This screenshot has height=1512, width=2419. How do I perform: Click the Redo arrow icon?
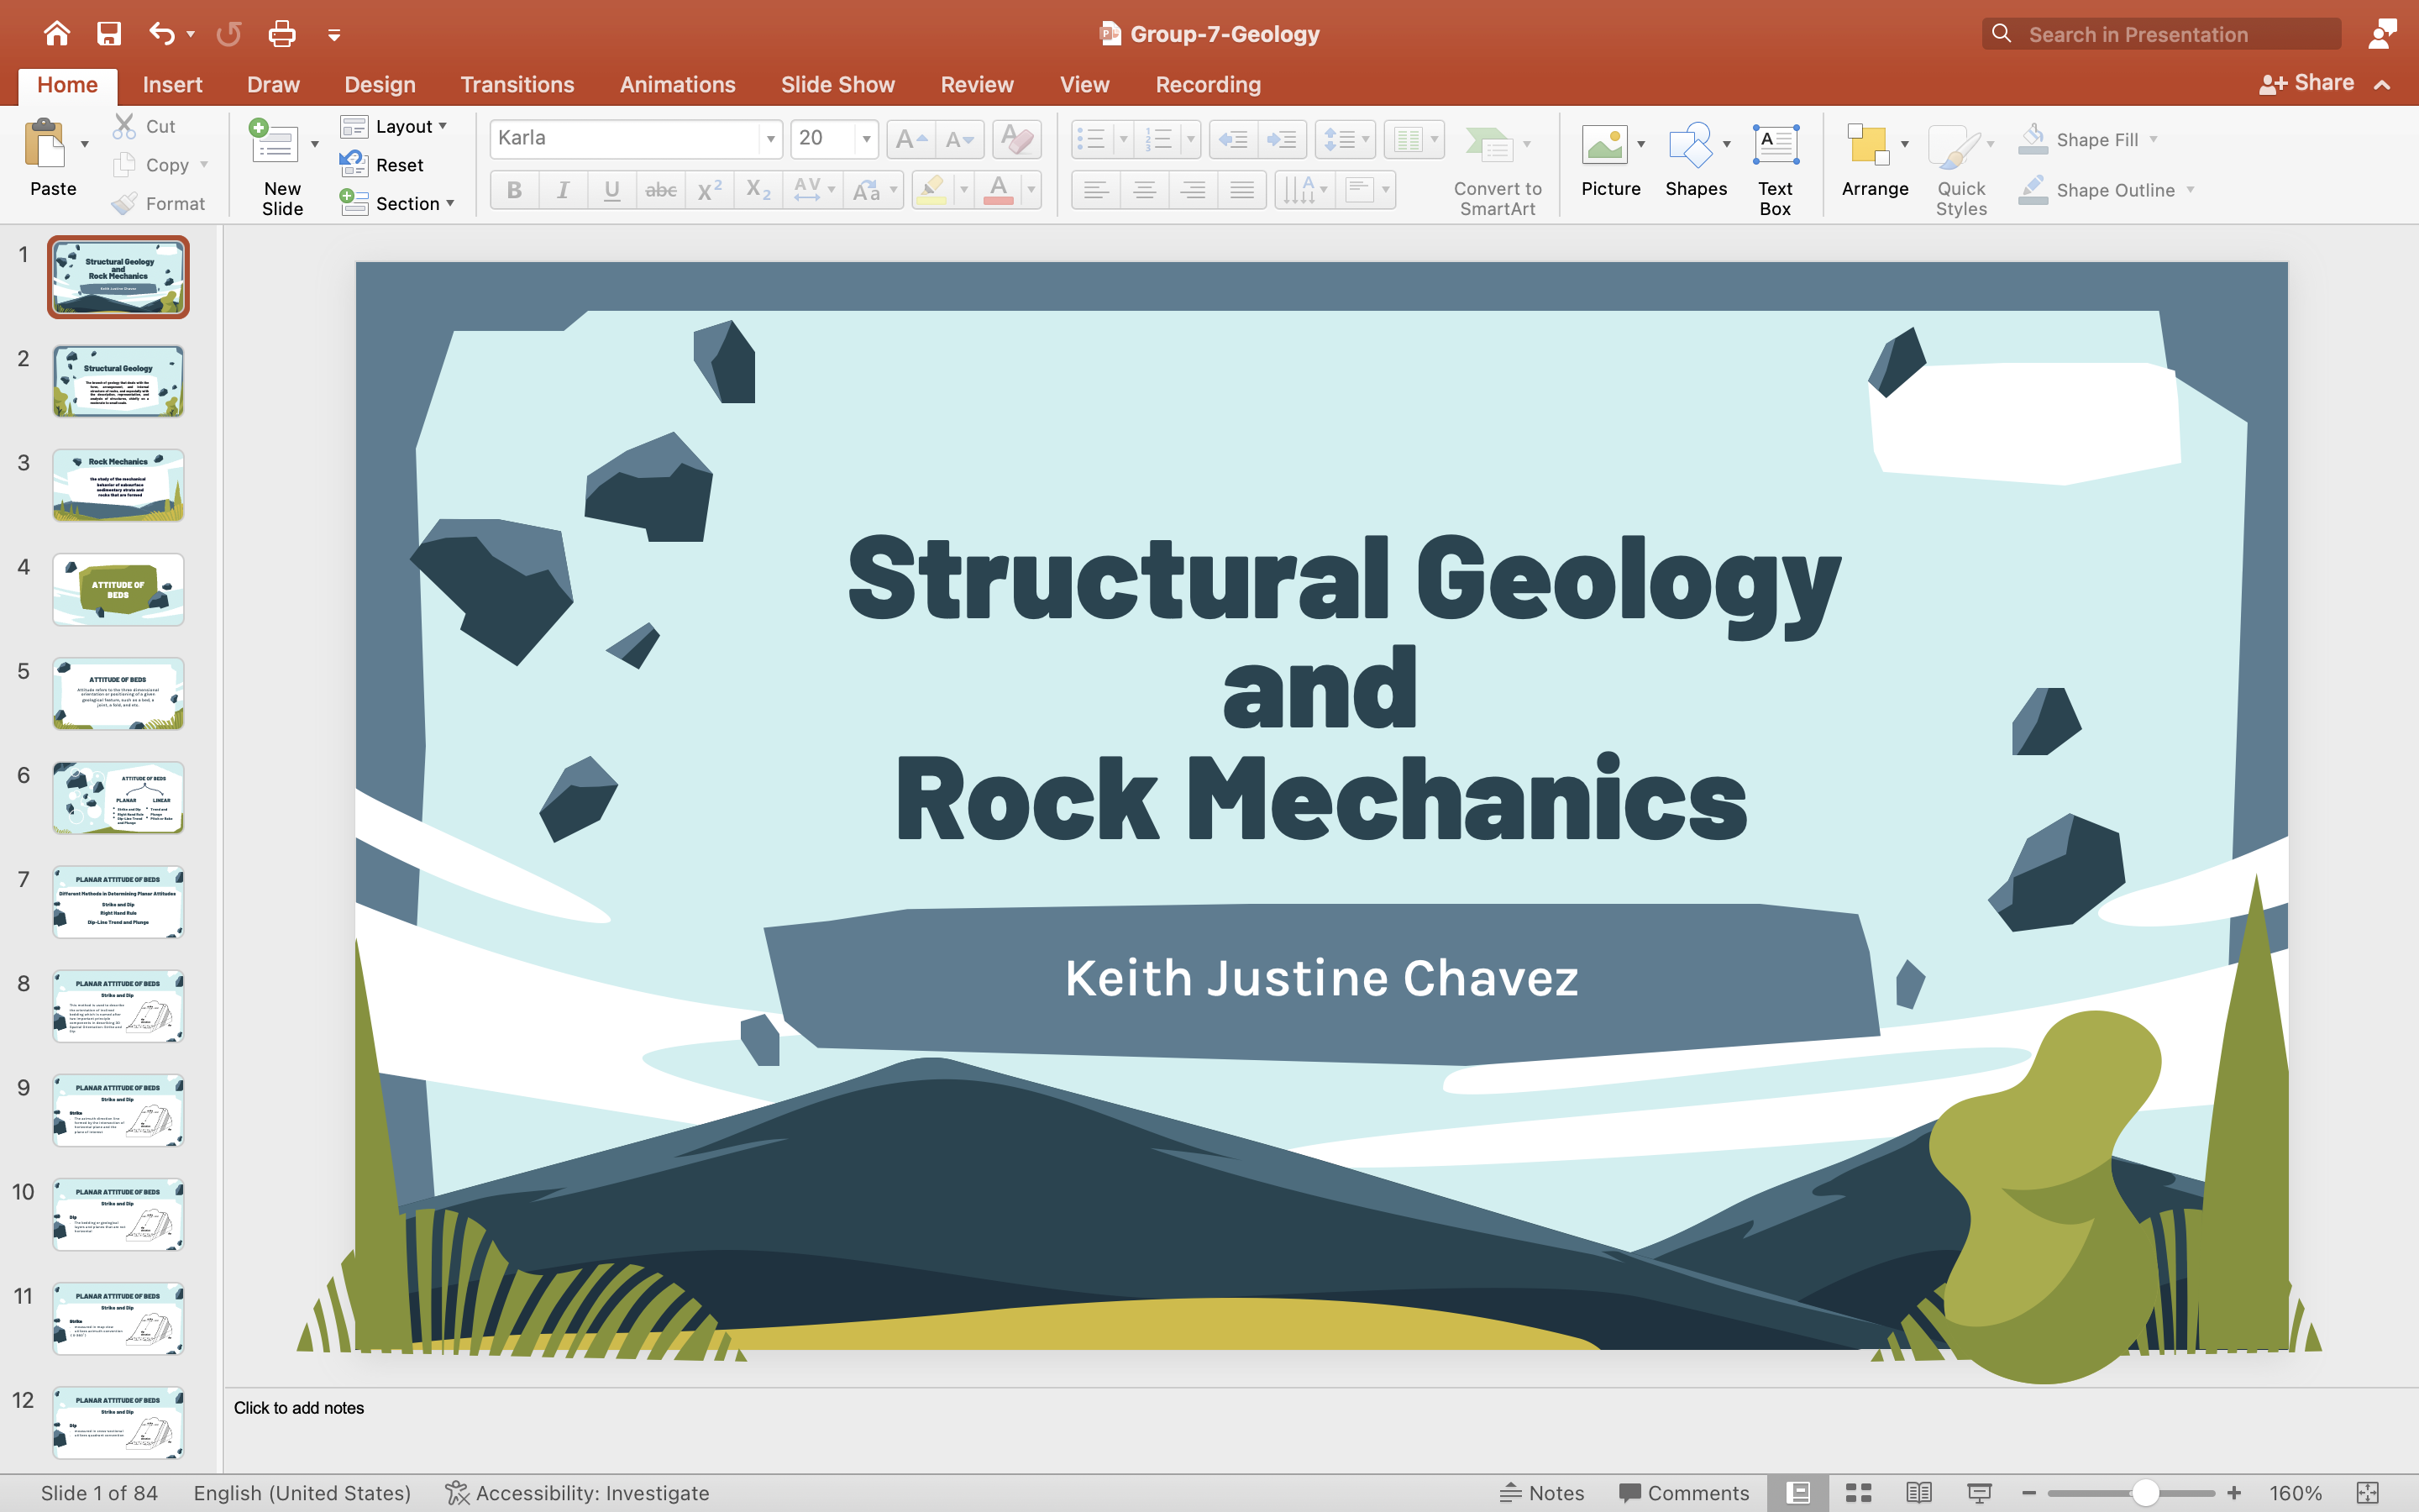coord(229,34)
